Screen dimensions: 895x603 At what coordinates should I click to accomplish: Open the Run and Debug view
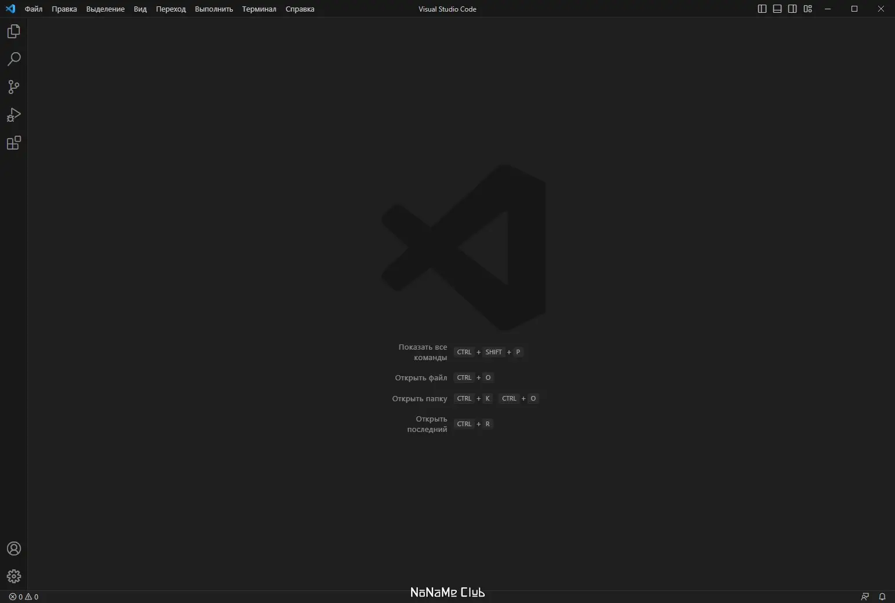14,115
